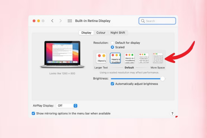Click the MacBook preview image
The height and width of the screenshot is (138, 207).
(62, 54)
